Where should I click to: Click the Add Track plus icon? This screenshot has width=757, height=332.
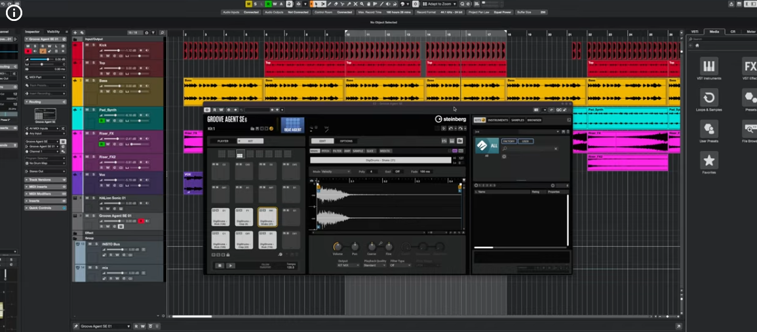75,32
